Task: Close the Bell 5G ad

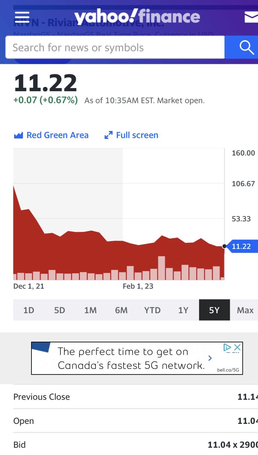Action: (237, 347)
